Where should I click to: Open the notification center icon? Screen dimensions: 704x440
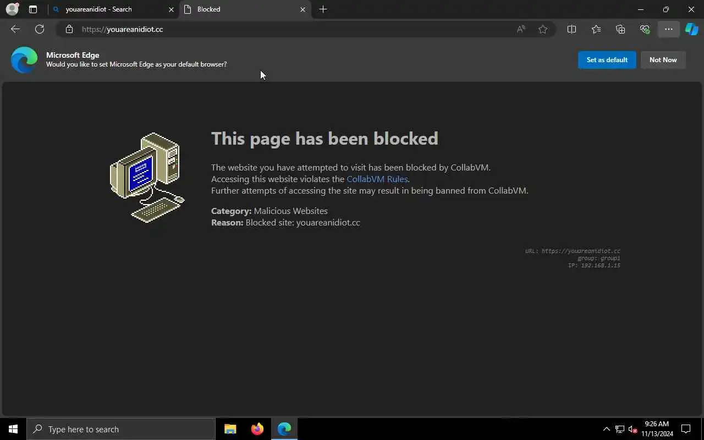pos(686,429)
